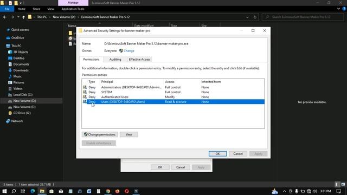
Task: Select the Permissions tab
Action: pyautogui.click(x=91, y=60)
